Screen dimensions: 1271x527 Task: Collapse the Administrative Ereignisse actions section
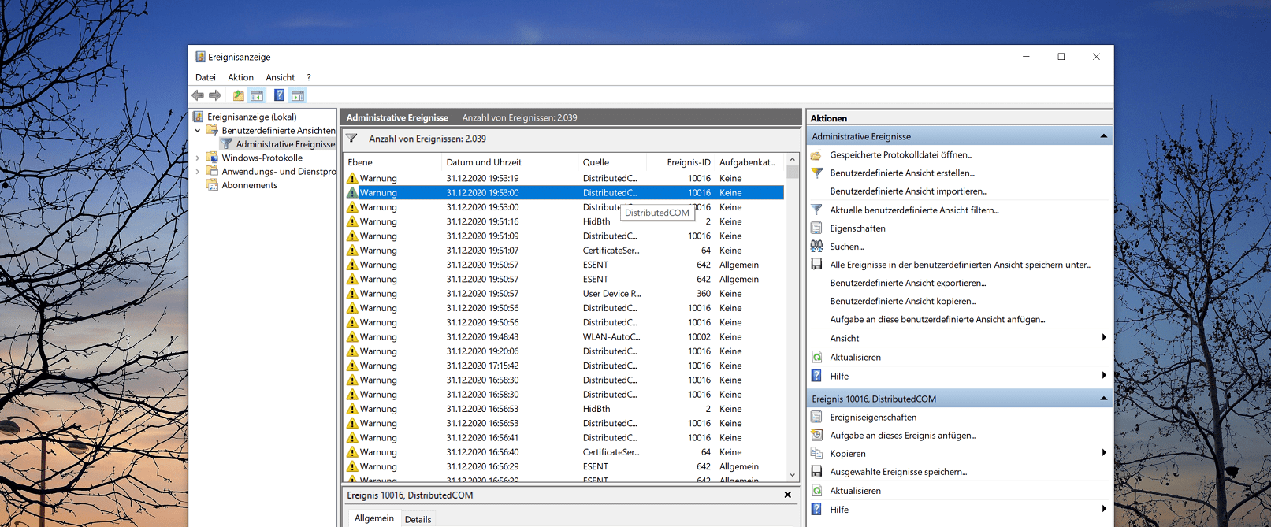(x=1103, y=136)
